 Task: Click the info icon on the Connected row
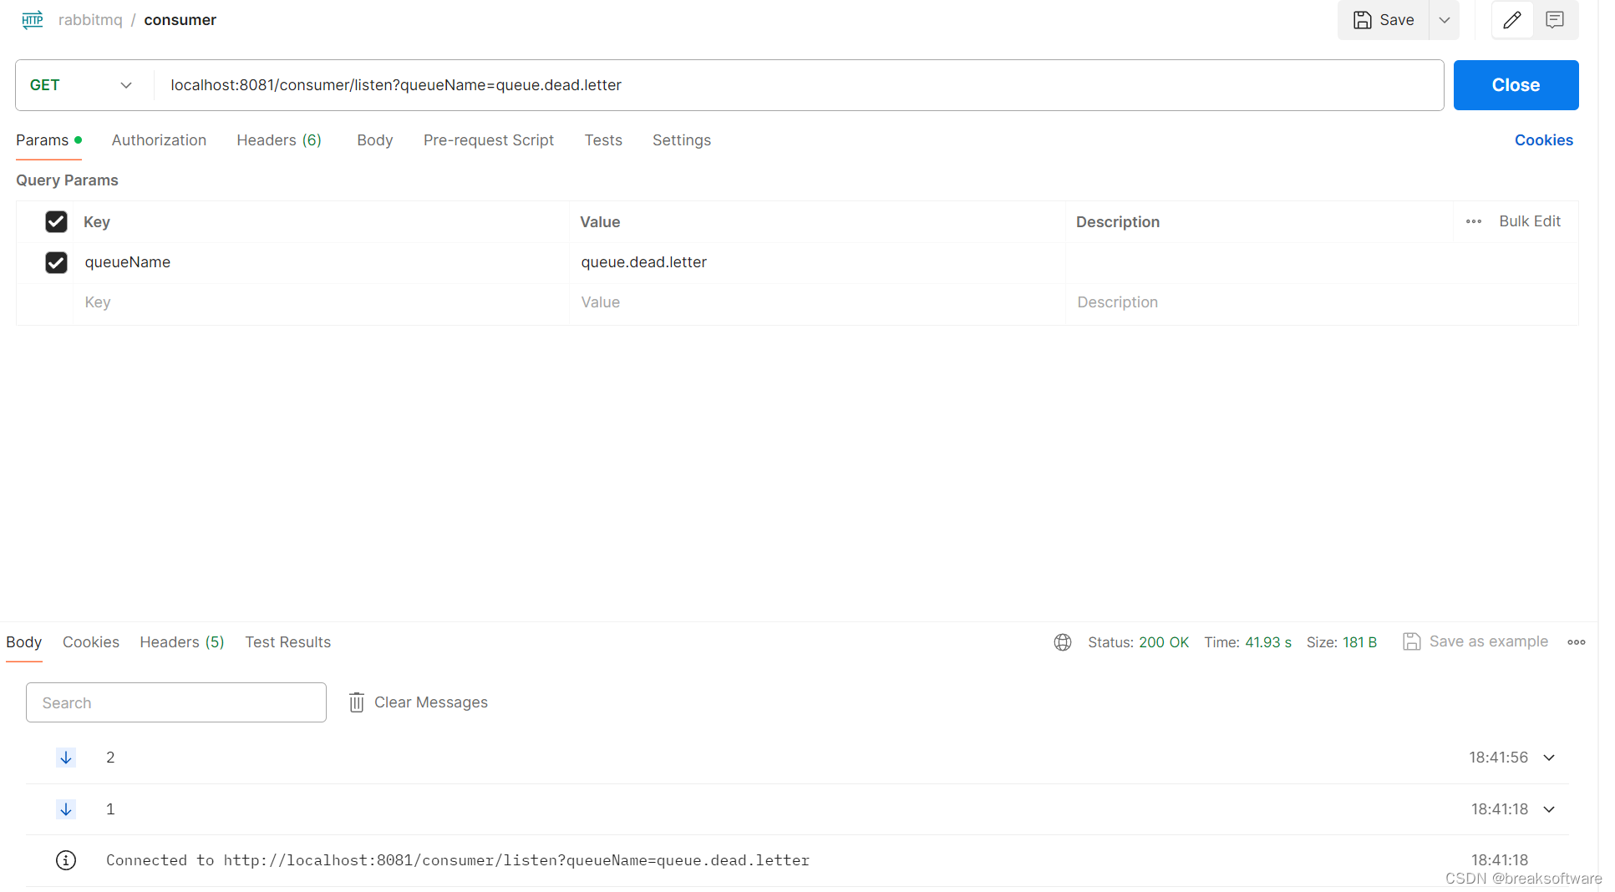(x=66, y=860)
